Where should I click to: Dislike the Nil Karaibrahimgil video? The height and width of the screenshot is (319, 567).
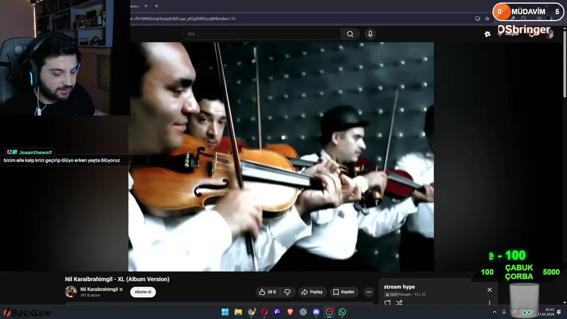tap(287, 292)
